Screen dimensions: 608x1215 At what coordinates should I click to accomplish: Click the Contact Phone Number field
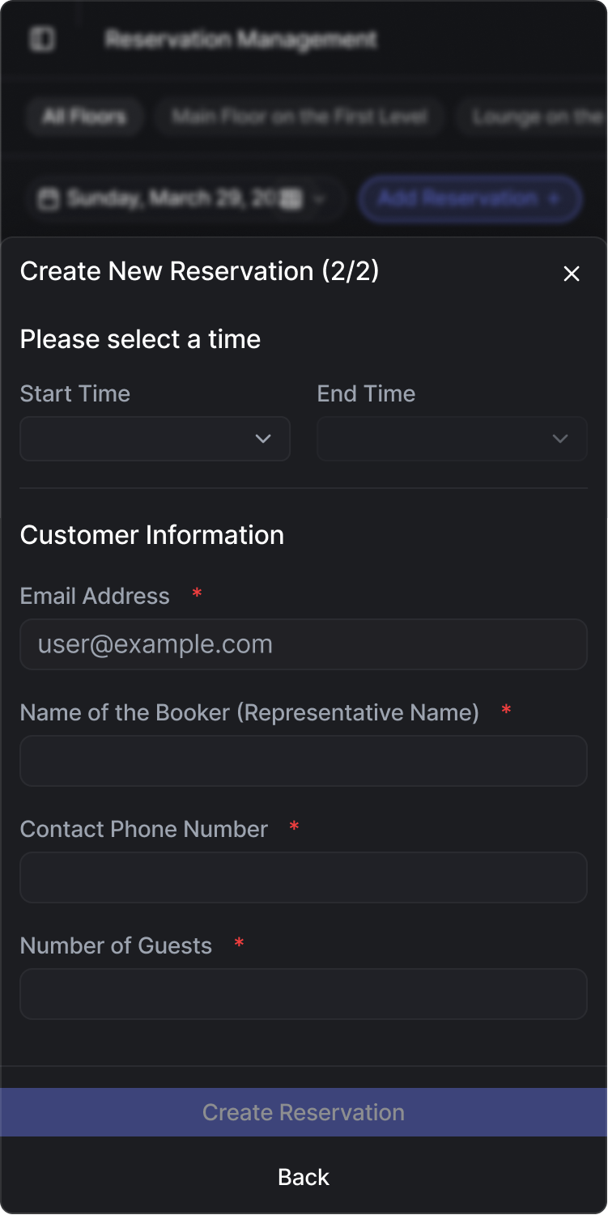coord(304,877)
